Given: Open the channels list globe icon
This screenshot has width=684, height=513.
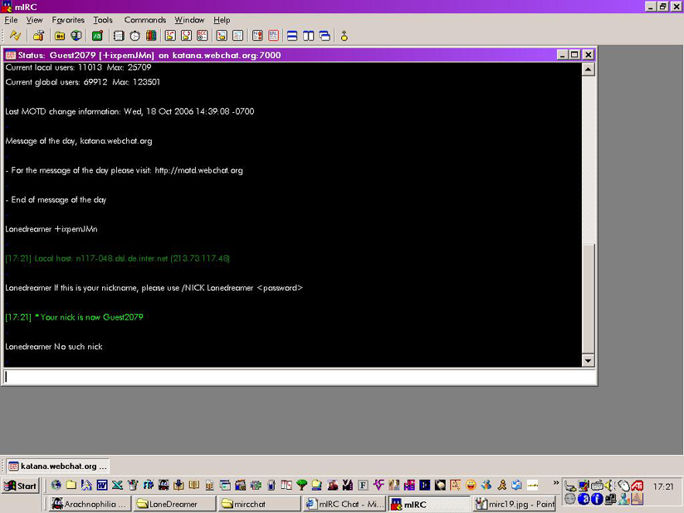Looking at the screenshot, I should coord(76,36).
